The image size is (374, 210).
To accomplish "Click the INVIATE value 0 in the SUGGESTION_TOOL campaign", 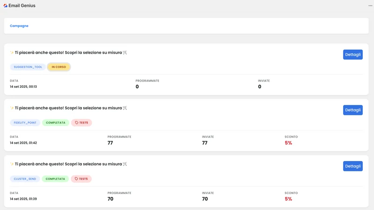I will click(x=259, y=87).
